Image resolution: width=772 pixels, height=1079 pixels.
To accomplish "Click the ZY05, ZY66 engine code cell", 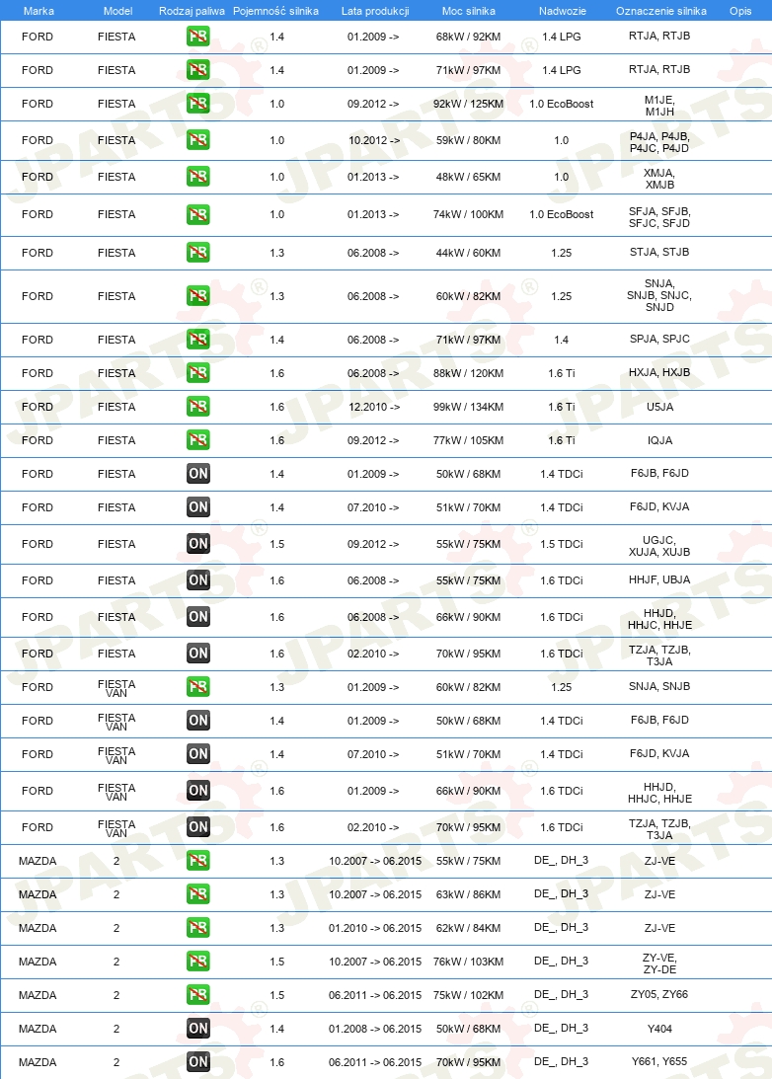I will pyautogui.click(x=659, y=994).
